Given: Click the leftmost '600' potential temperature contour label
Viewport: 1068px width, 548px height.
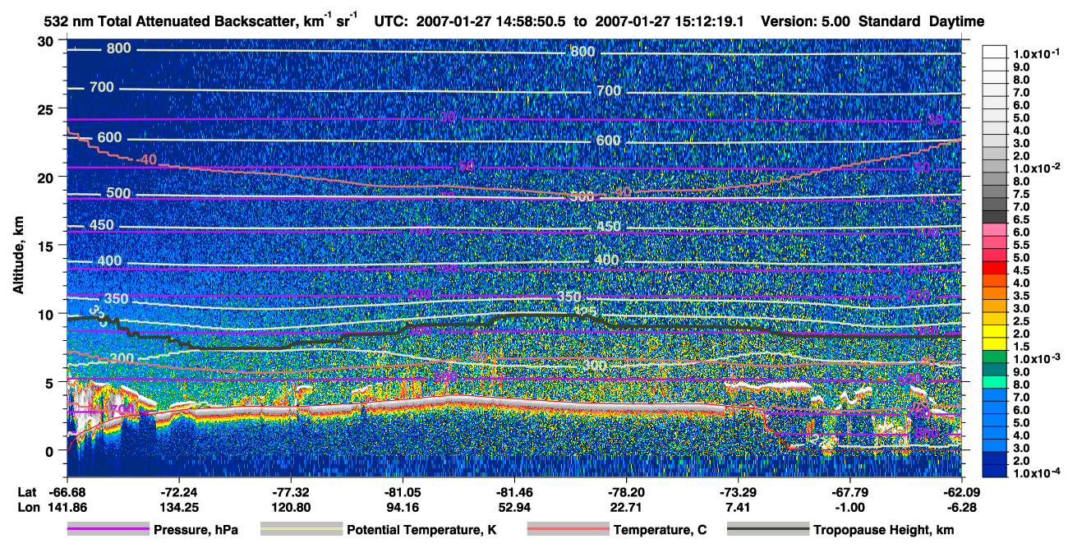Looking at the screenshot, I should point(108,137).
